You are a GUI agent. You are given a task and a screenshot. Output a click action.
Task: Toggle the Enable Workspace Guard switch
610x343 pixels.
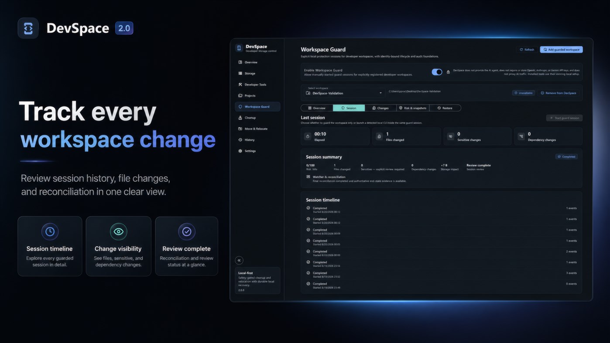tap(437, 72)
